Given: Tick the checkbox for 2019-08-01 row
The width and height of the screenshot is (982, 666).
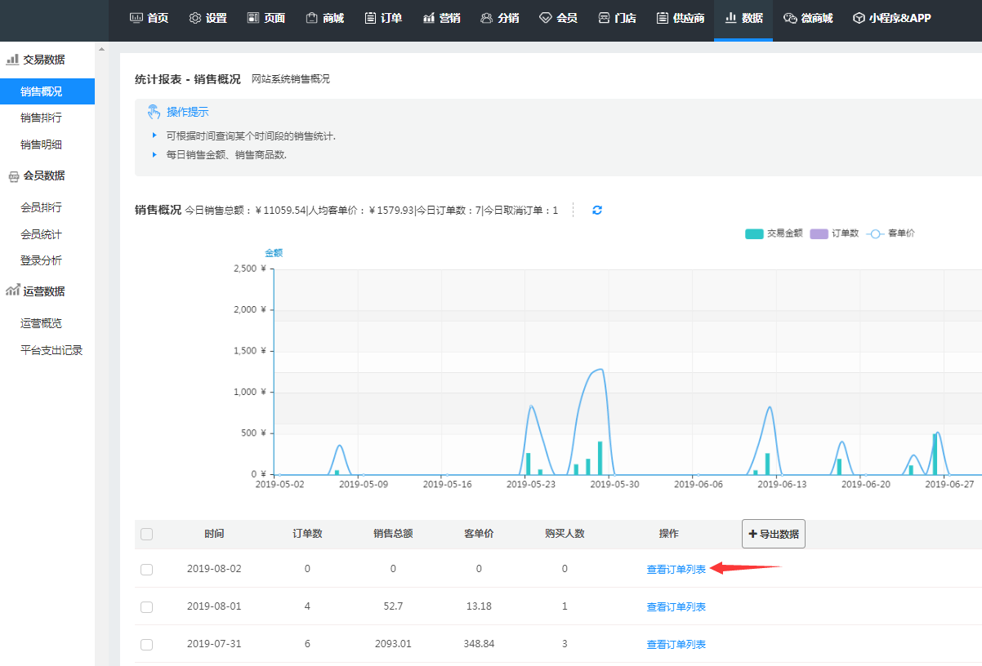Looking at the screenshot, I should pos(147,607).
